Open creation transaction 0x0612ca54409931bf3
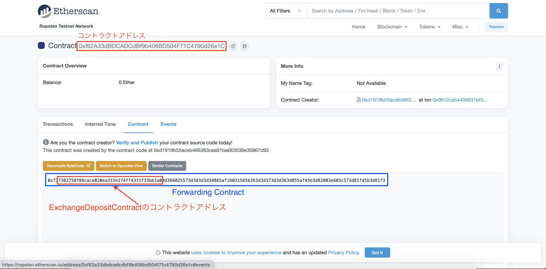546x269 pixels. click(x=460, y=100)
